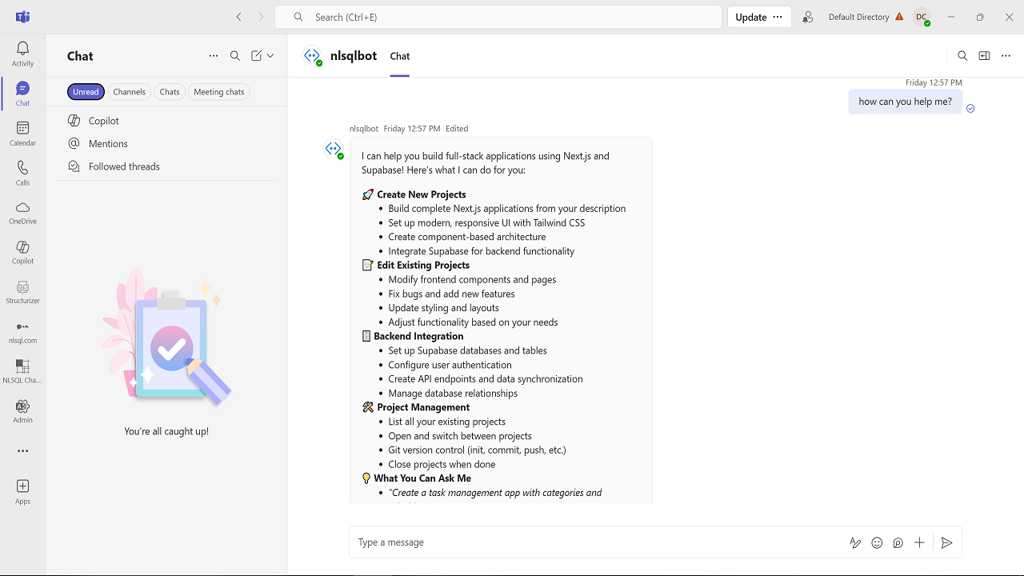Open message formatting options icon

point(855,542)
